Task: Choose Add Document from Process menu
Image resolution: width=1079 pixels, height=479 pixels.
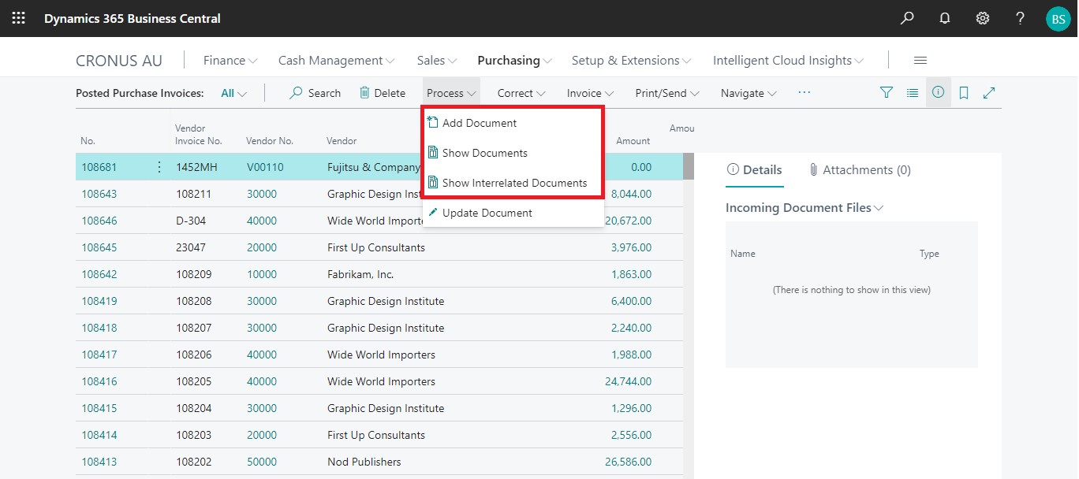Action: click(x=480, y=123)
